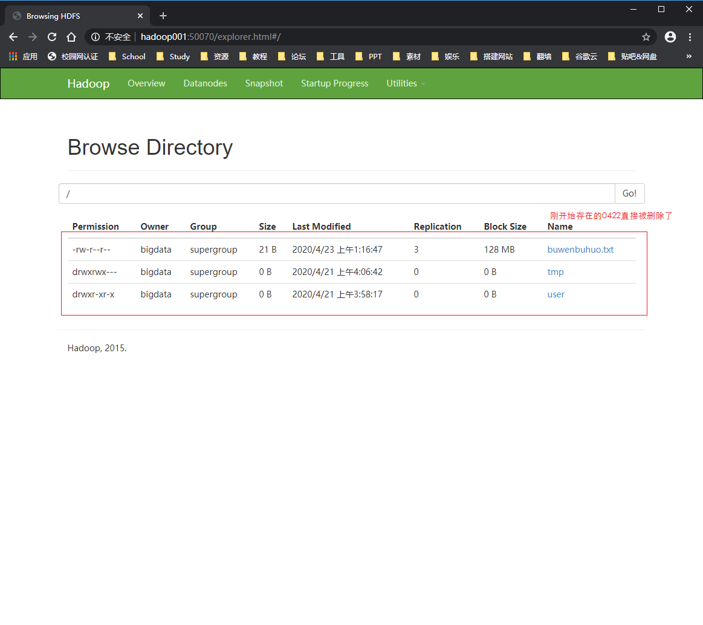Screen dimensions: 703x625
Task: Open the Snapshot nav item
Action: point(264,83)
